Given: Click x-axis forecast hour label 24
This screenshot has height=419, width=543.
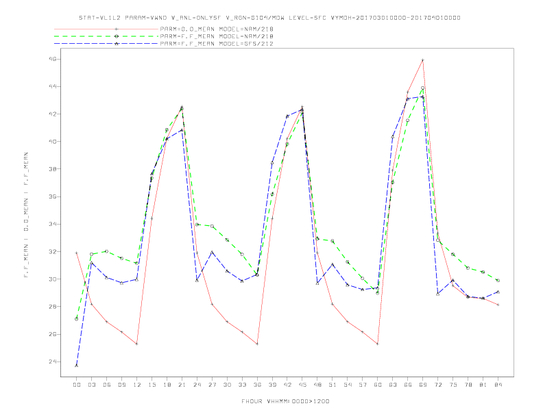Looking at the screenshot, I should tap(197, 385).
